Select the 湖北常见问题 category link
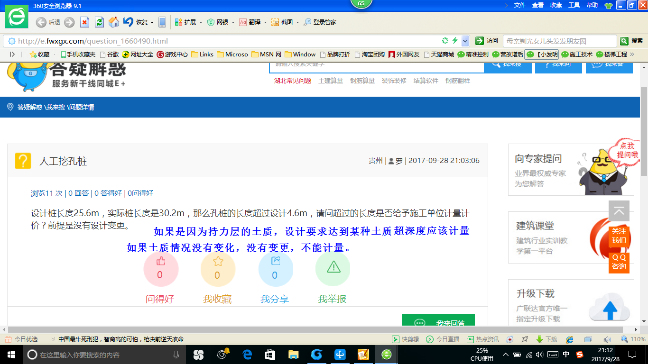This screenshot has width=648, height=364. (x=293, y=81)
